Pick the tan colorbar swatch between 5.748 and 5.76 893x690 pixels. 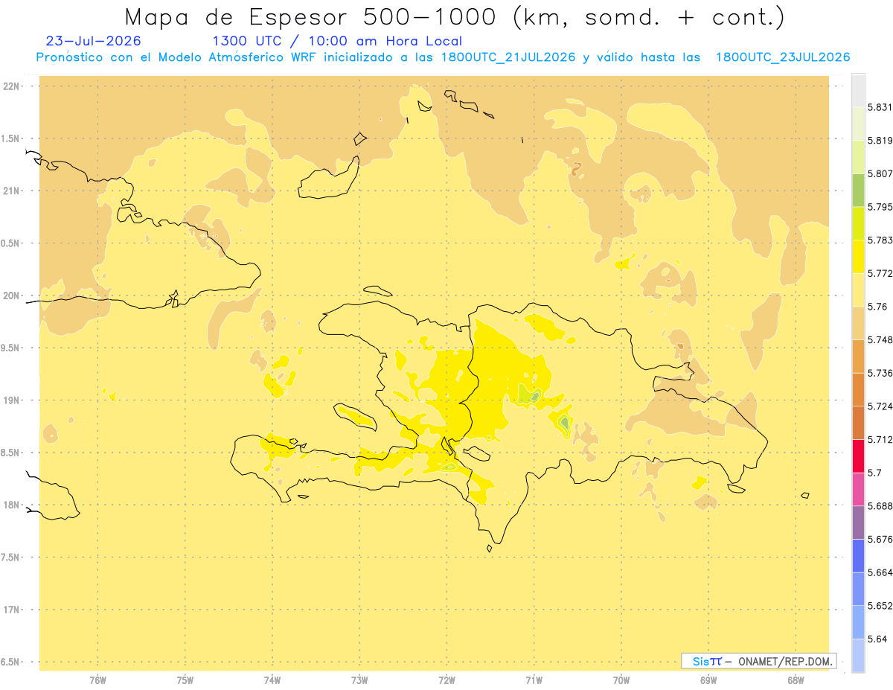point(858,323)
